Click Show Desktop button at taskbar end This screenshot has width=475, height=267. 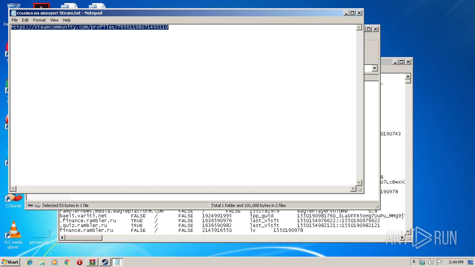(471, 262)
